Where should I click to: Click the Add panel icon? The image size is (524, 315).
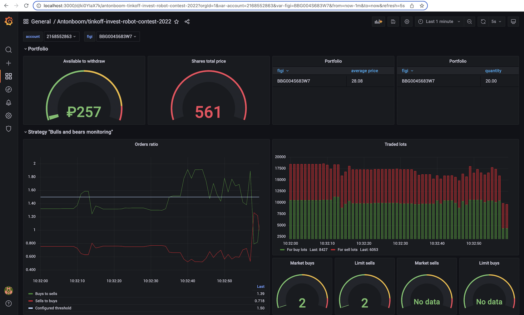pyautogui.click(x=378, y=22)
